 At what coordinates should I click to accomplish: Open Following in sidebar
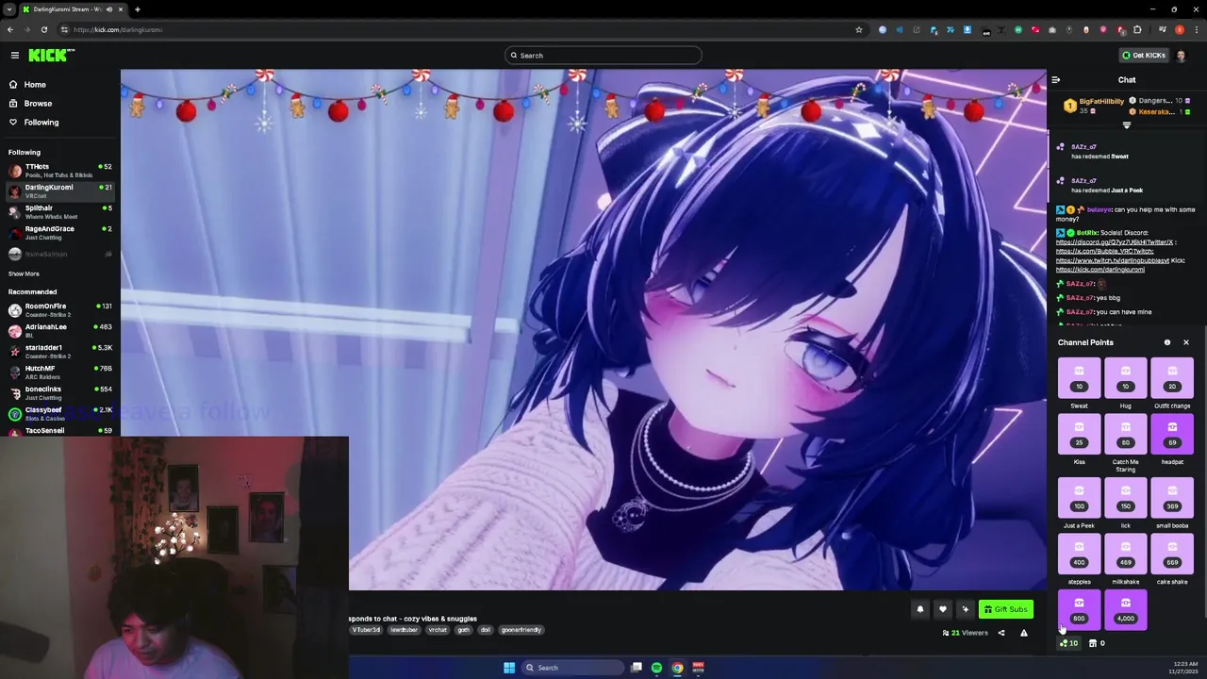(x=41, y=123)
